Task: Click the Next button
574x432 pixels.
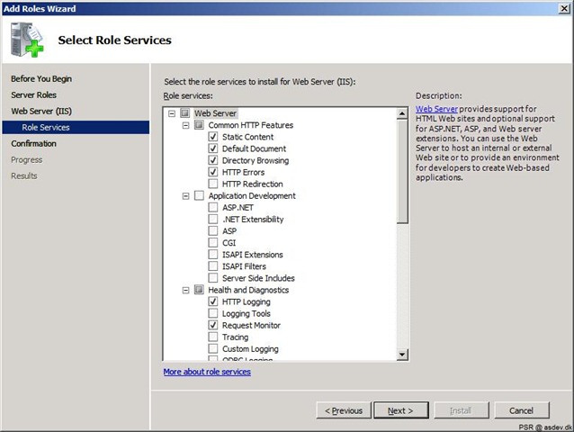Action: pos(401,410)
